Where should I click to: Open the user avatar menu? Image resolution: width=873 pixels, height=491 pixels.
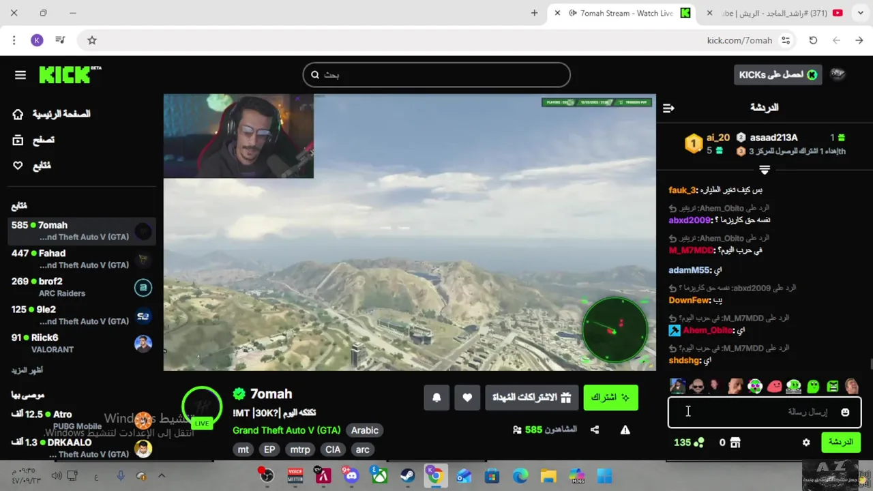(838, 74)
